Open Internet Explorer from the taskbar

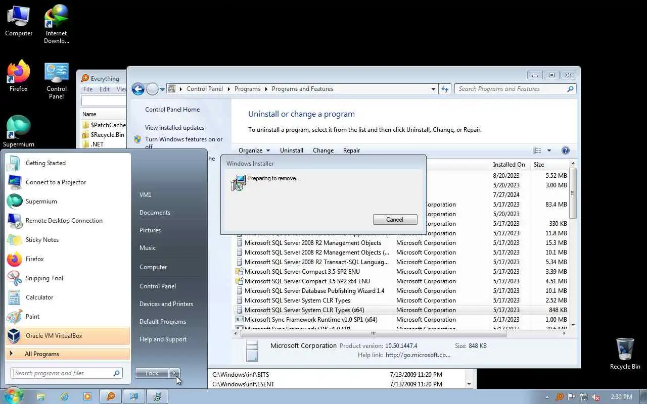pos(64,396)
